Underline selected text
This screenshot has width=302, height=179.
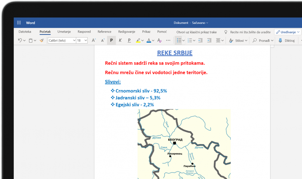click(129, 40)
